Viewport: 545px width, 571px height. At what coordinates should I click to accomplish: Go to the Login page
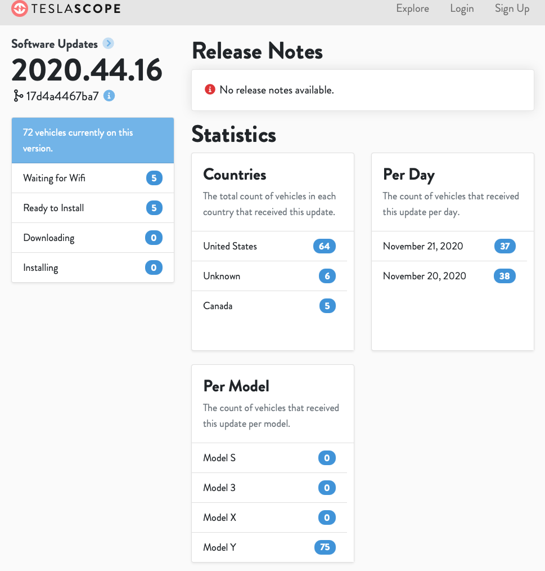click(x=462, y=8)
